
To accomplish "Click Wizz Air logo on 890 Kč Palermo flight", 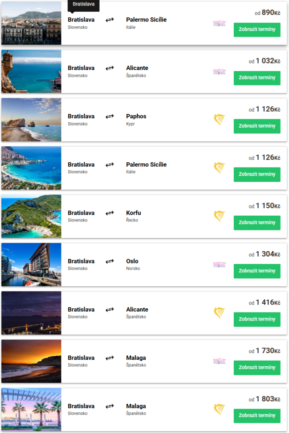I will pyautogui.click(x=219, y=24).
